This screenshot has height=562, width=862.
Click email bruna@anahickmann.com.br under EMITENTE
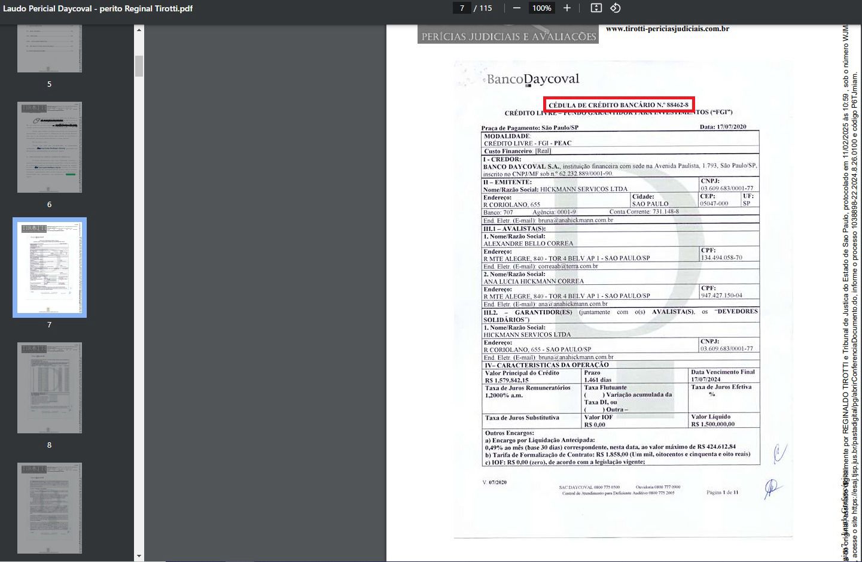pos(575,220)
